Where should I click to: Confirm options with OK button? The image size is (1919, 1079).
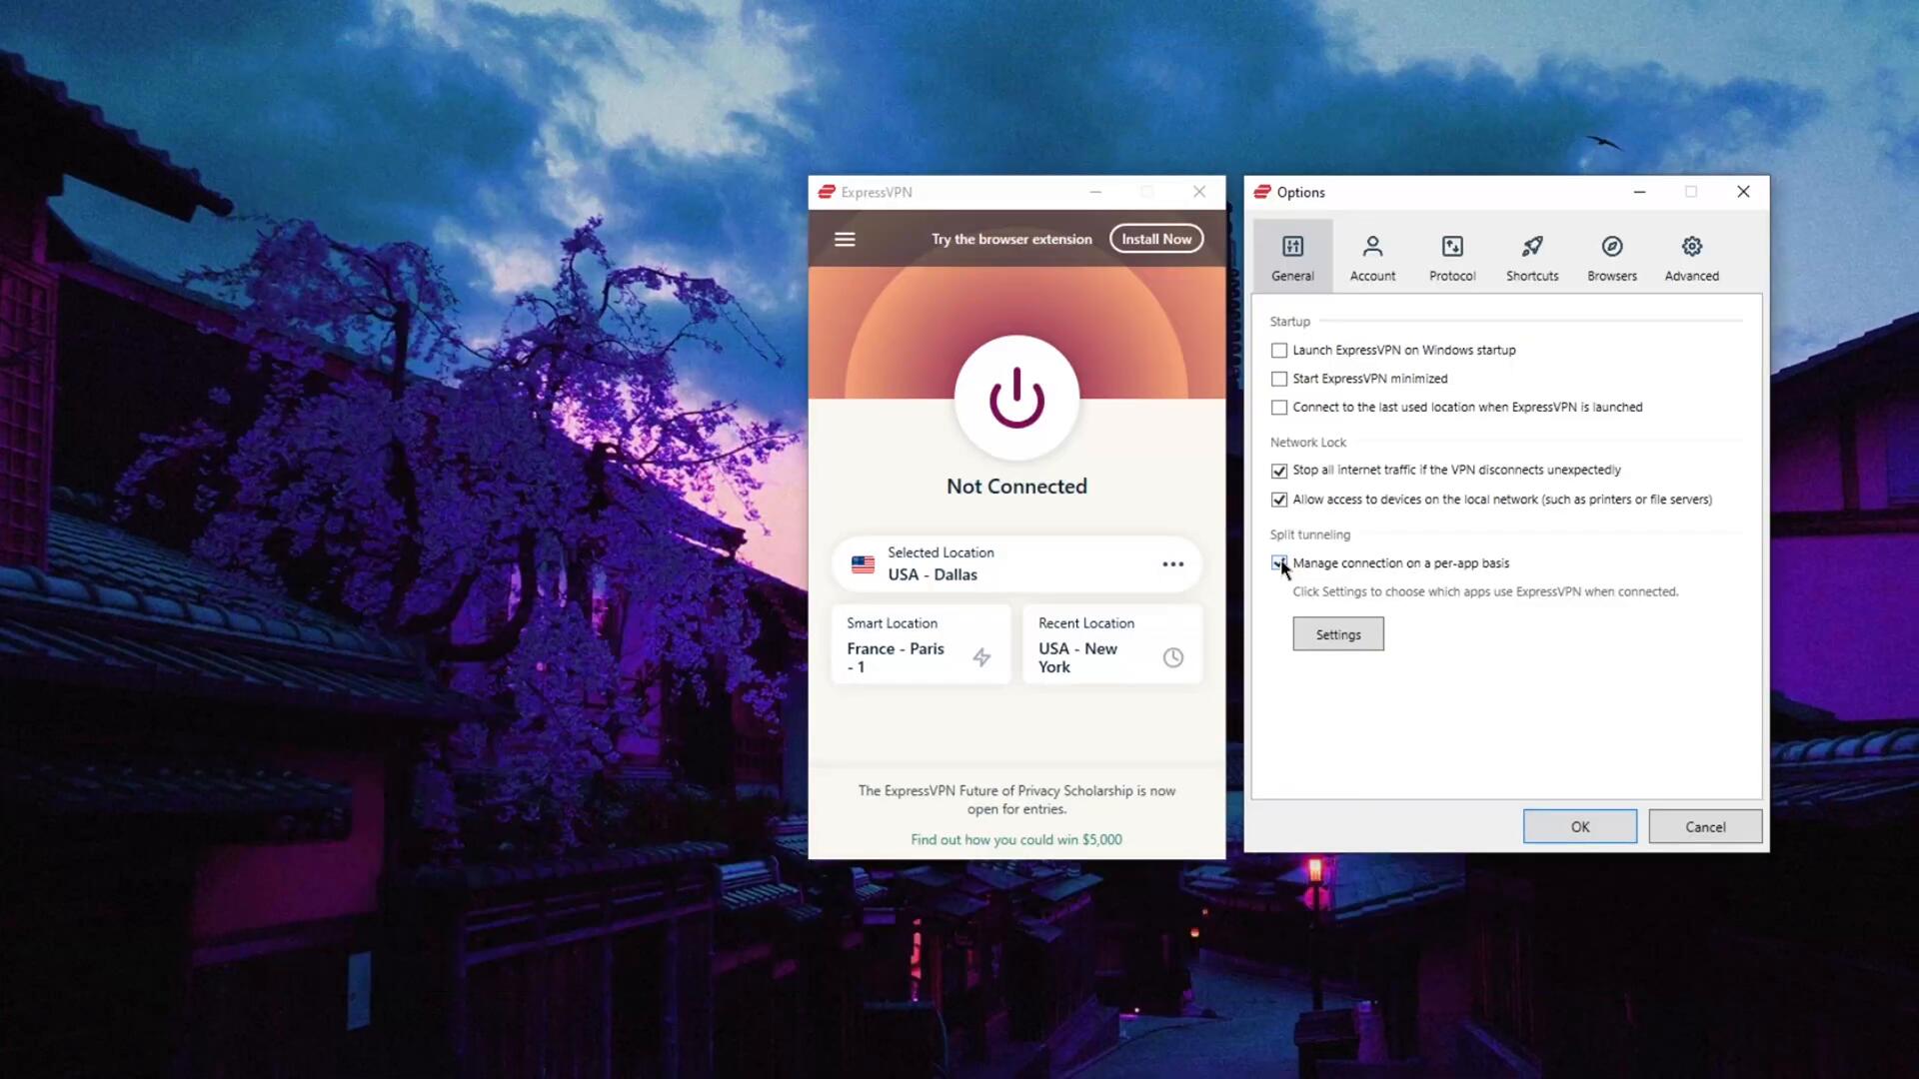(1579, 826)
